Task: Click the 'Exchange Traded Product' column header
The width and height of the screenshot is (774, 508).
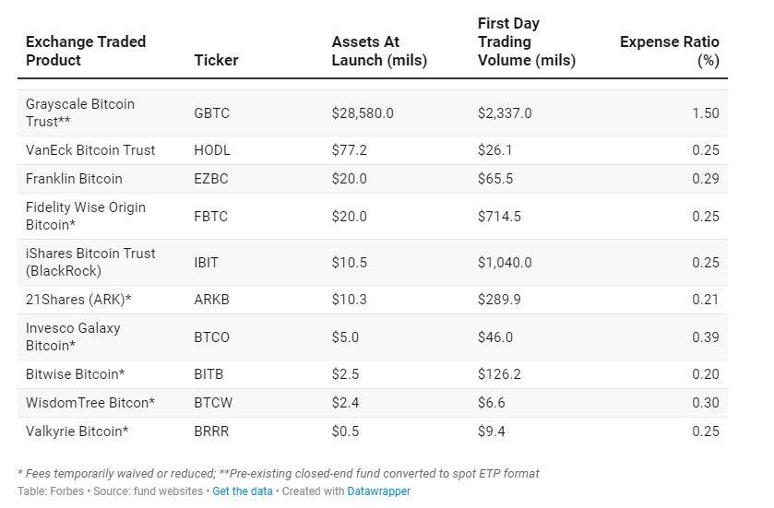Action: pyautogui.click(x=86, y=51)
